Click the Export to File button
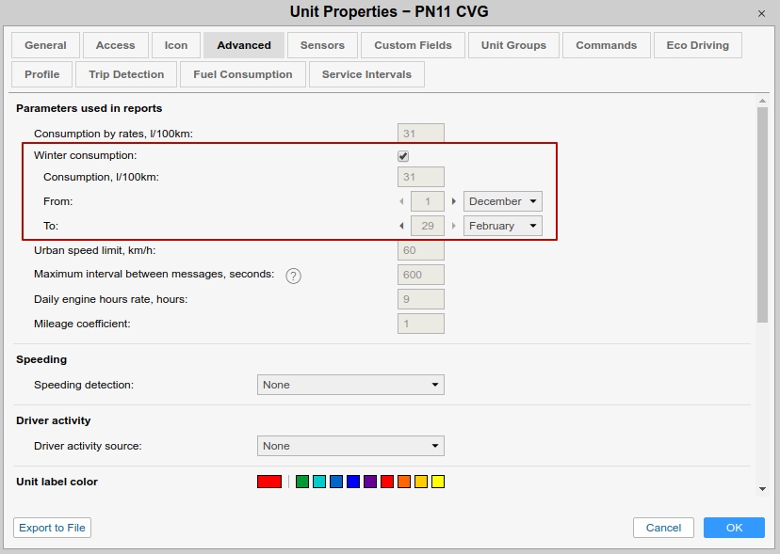This screenshot has width=780, height=554. pos(53,528)
